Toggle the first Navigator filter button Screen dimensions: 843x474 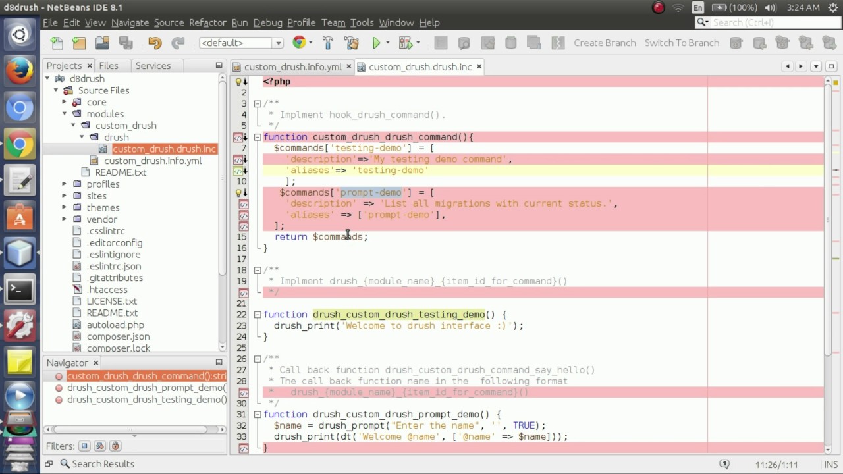(x=84, y=446)
